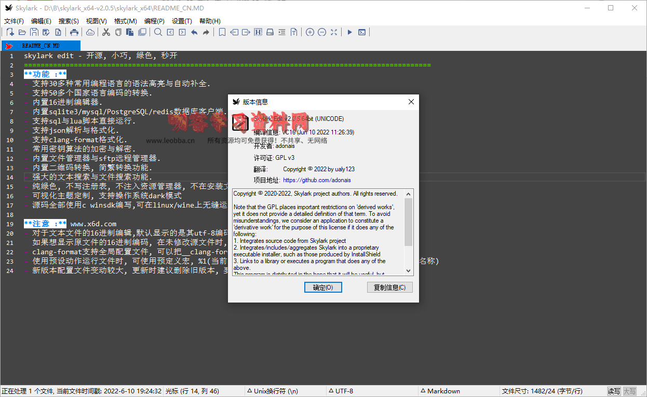647x397 pixels.
Task: Click the Open folder toolbar icon
Action: (x=22, y=32)
